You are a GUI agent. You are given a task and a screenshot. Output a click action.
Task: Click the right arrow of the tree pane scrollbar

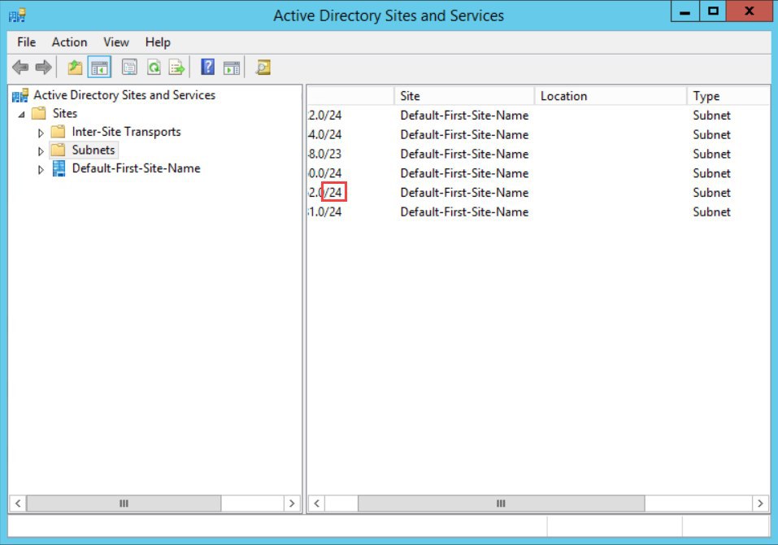click(x=292, y=504)
